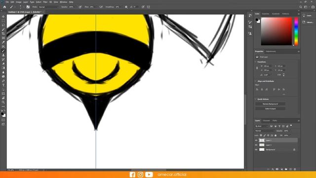Collapse the Align and Distribute section
Image resolution: width=316 pixels, height=178 pixels.
(256, 81)
